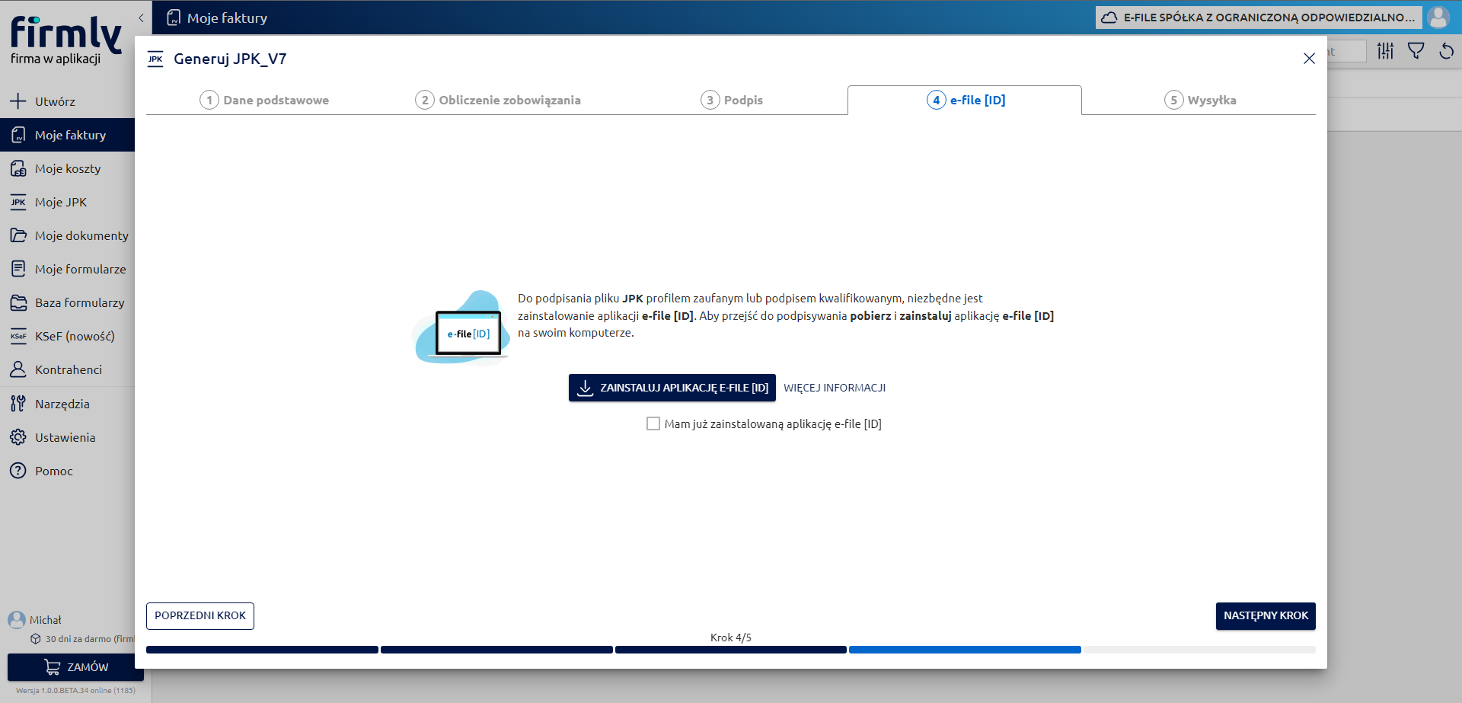Click the 'Krok 4/5' step label

(x=731, y=637)
